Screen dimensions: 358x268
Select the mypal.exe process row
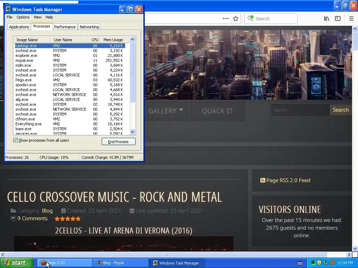[70, 60]
